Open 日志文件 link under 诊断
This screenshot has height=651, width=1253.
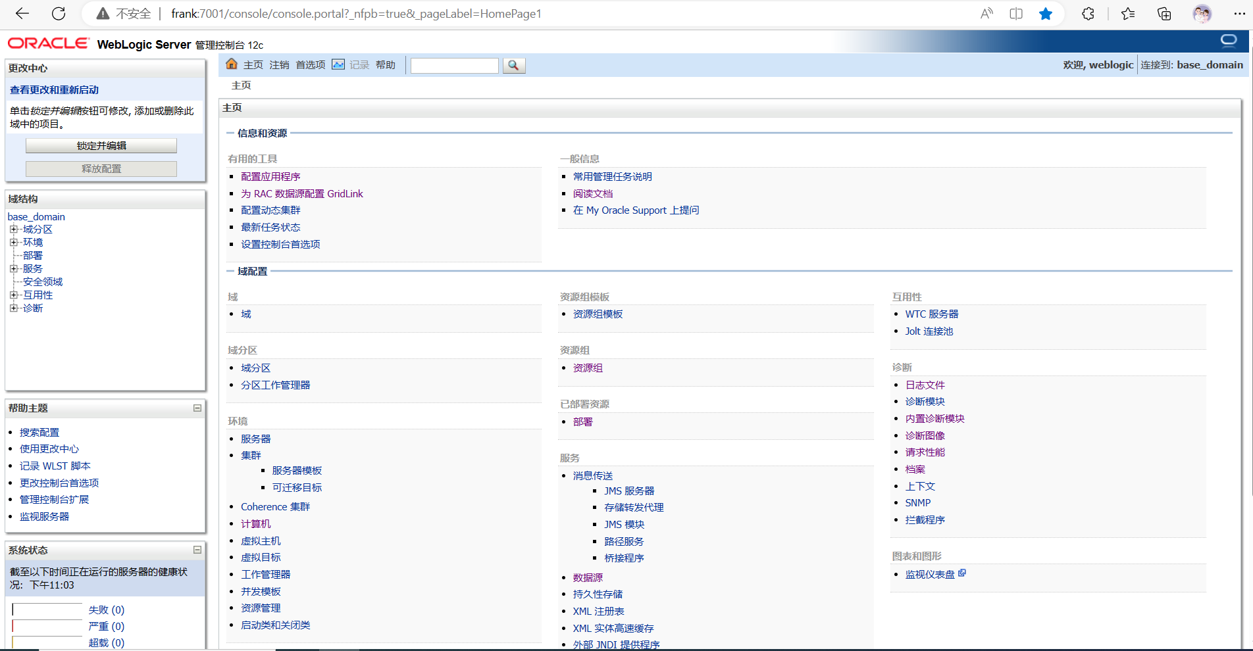[925, 385]
